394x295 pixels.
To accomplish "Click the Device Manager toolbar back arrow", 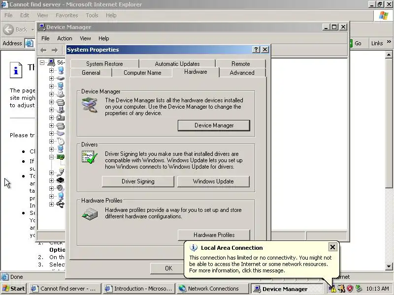I will [44, 50].
